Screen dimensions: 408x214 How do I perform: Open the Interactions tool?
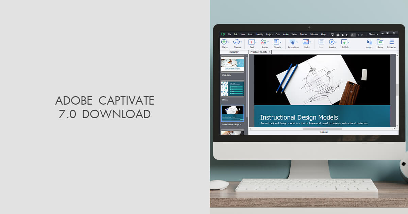(292, 41)
